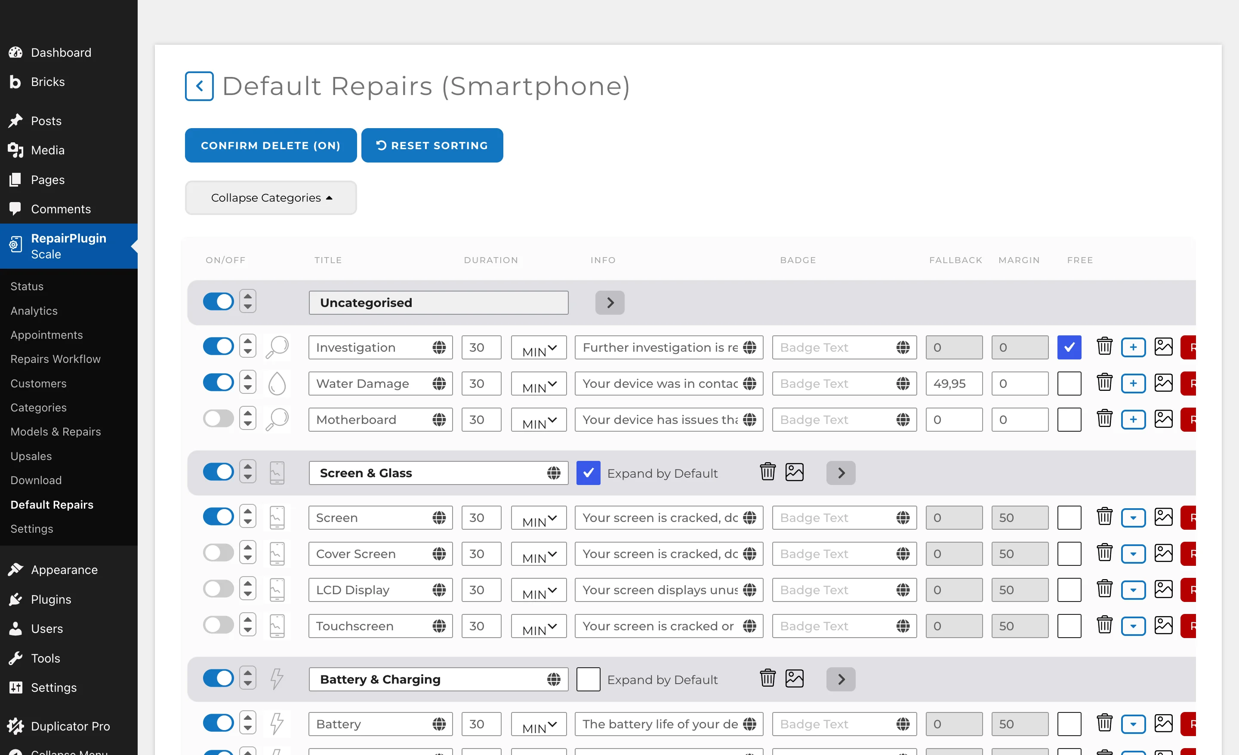Screen dimensions: 1239x755
Task: Click globe icon in Investigation title field
Action: pyautogui.click(x=439, y=347)
